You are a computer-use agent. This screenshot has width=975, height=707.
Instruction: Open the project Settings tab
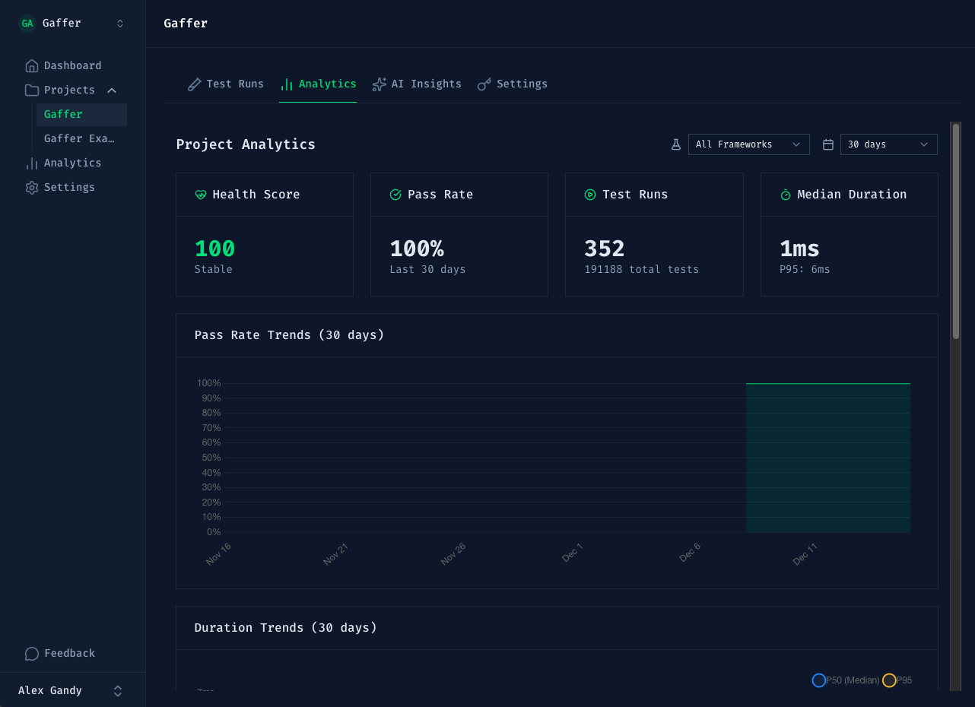click(513, 84)
